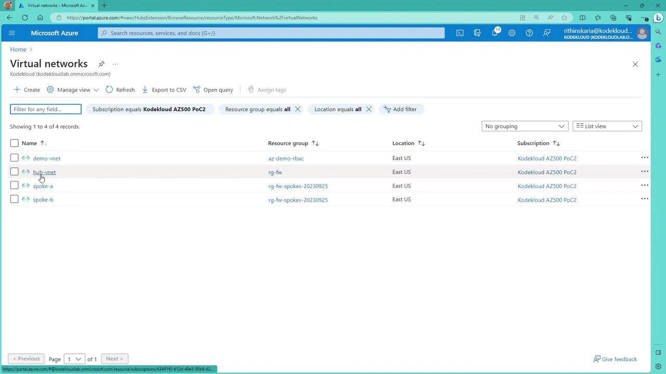Sort by the Subscription column
Viewport: 666px width, 374px height.
point(539,143)
